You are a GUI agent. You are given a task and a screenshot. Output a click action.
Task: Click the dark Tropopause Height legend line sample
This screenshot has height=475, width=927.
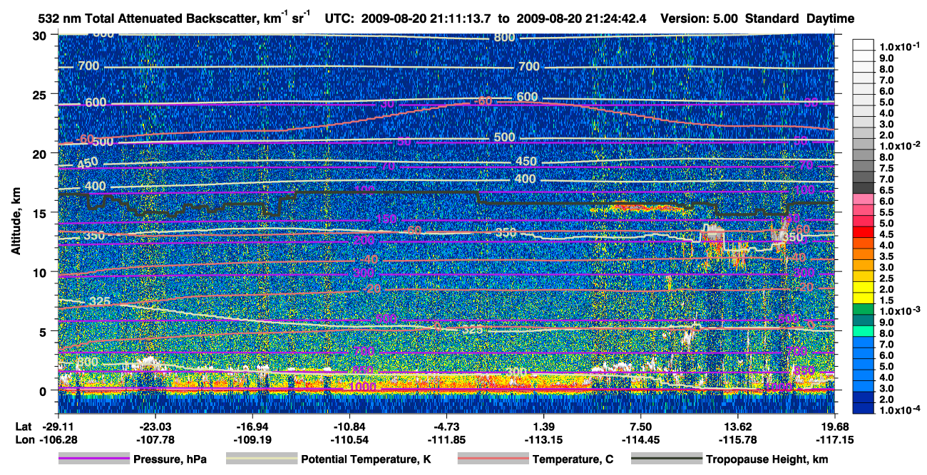[x=667, y=459]
